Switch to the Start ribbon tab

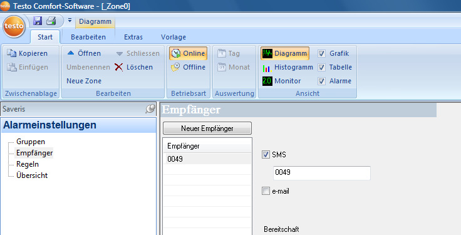(45, 37)
